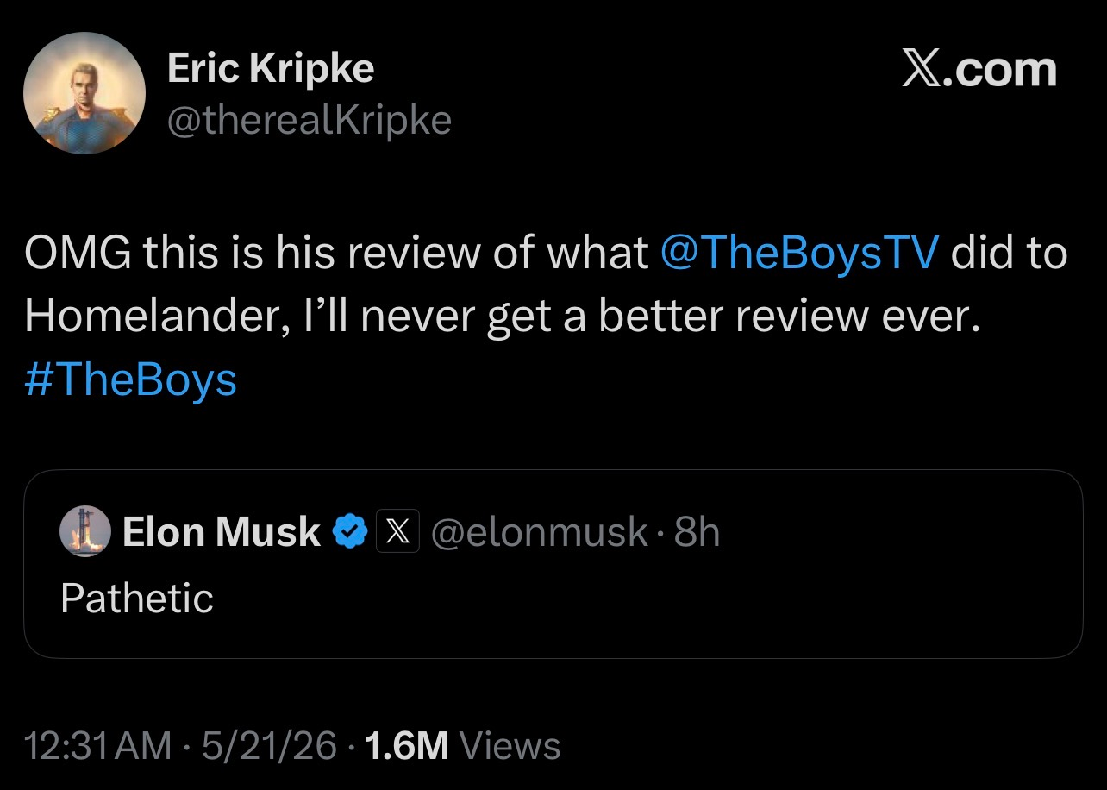Open the @TheBoysTV mention
Screen dimensions: 1107x790
point(799,253)
